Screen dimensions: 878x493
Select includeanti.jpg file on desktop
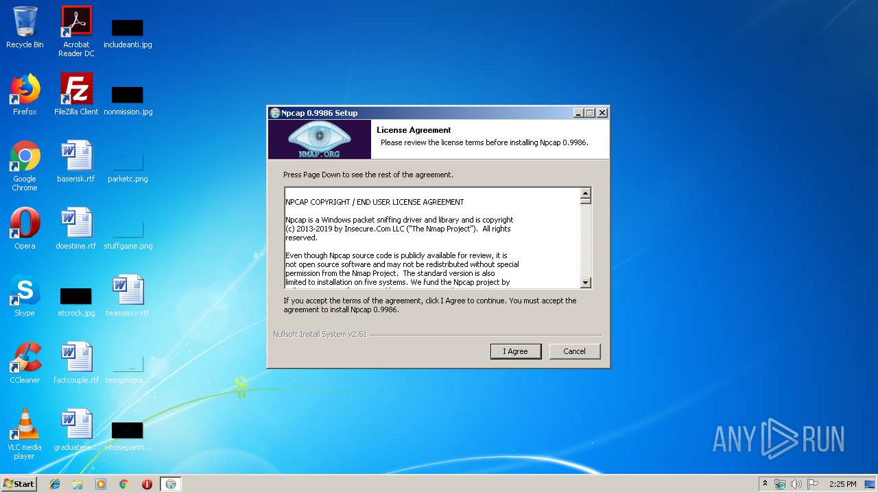[x=128, y=33]
